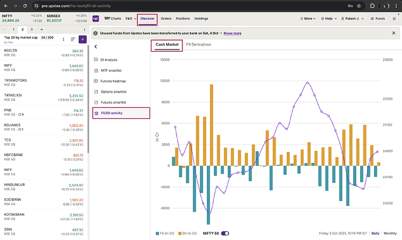This screenshot has width=402, height=240.
Task: Open the watchlist sort/filter icon
Action: coord(73,39)
